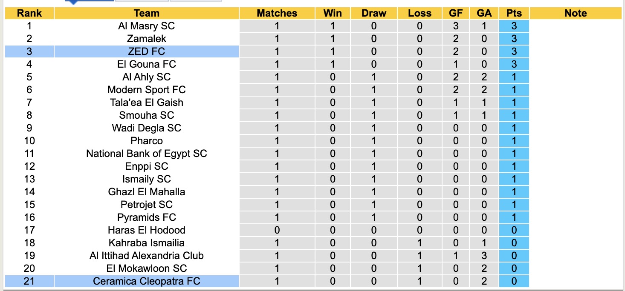
Task: Sort by the Matches column header
Action: (277, 13)
